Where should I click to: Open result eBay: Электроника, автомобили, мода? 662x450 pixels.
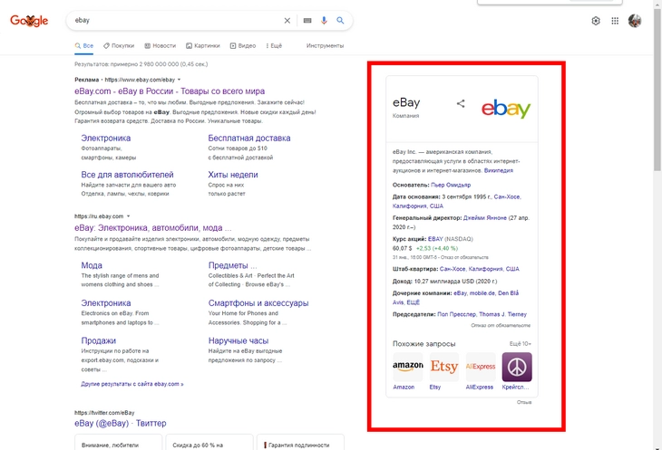(x=153, y=227)
